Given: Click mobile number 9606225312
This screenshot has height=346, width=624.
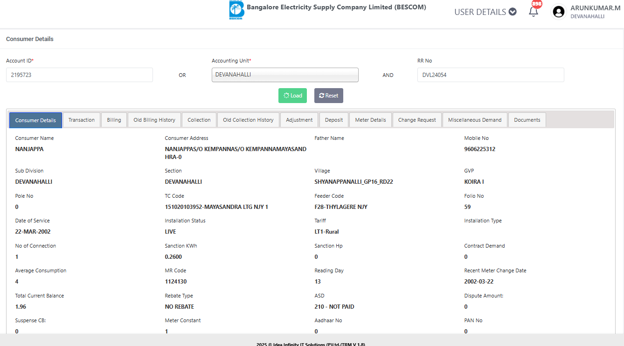Looking at the screenshot, I should click(480, 149).
